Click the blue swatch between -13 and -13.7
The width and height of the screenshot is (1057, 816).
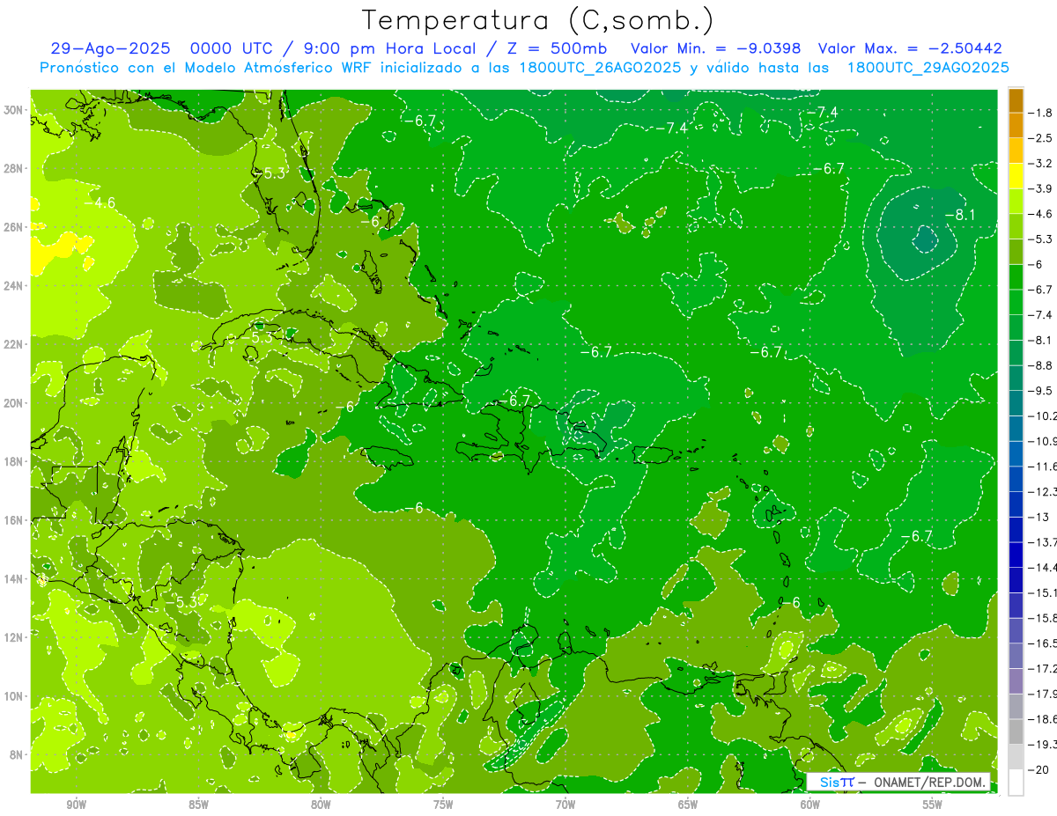(1016, 529)
